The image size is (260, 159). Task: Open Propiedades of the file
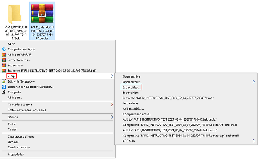pyautogui.click(x=15, y=154)
